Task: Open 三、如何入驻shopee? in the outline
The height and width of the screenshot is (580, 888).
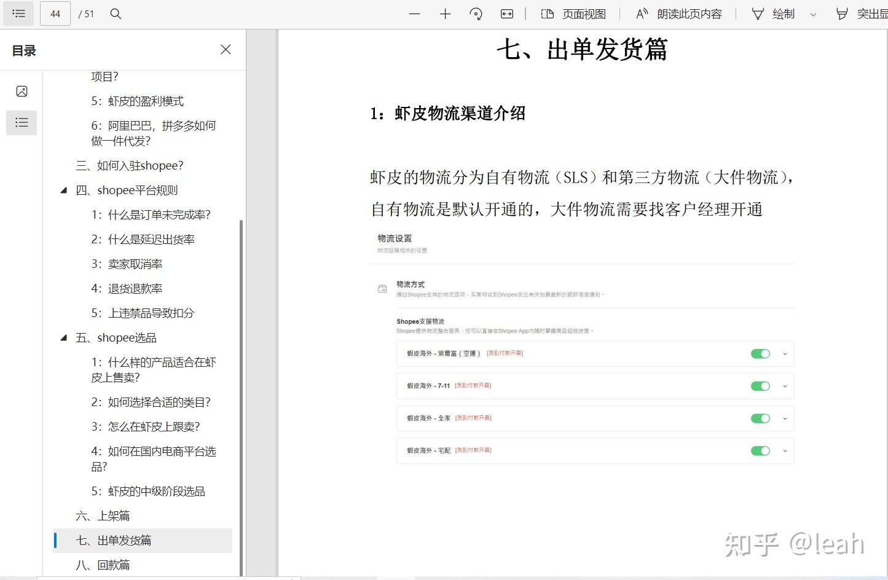Action: click(130, 165)
